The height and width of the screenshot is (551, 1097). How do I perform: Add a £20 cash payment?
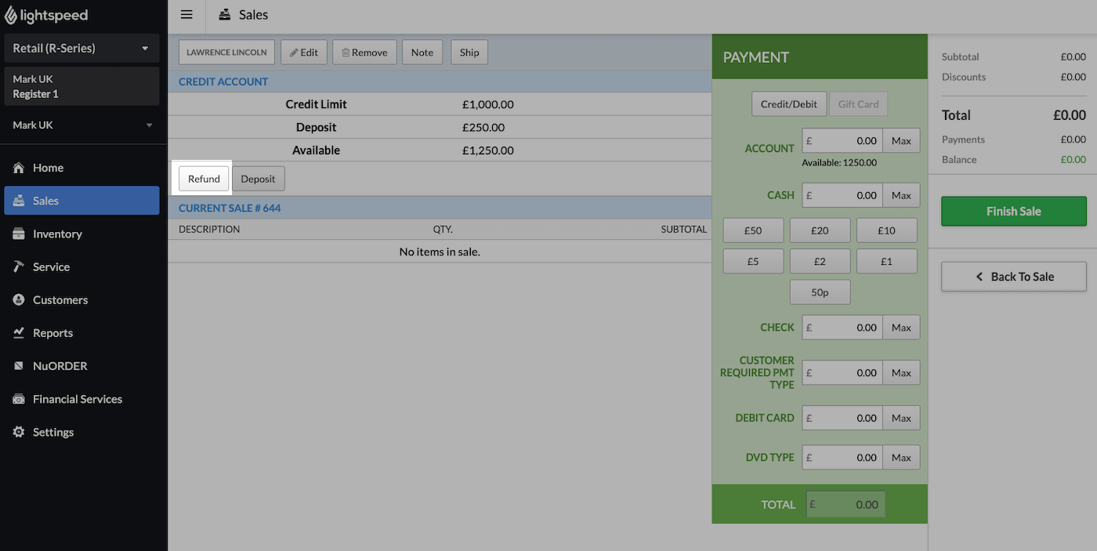[820, 230]
